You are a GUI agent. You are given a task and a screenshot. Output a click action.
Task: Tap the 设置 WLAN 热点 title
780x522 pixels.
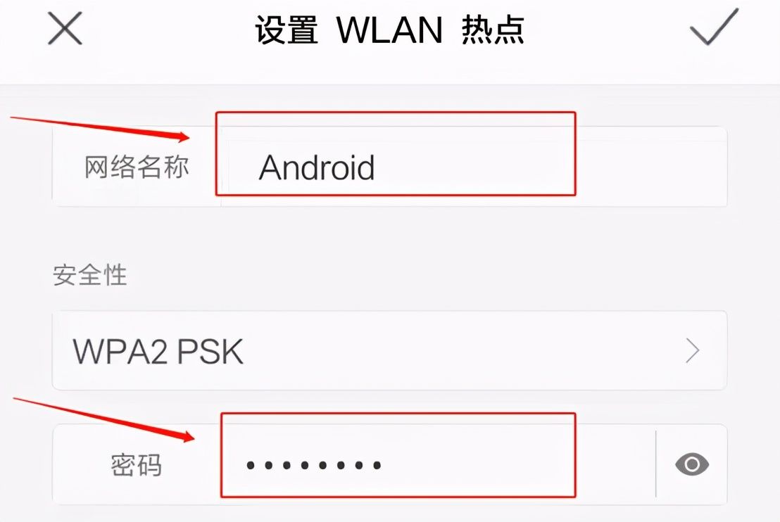389,30
